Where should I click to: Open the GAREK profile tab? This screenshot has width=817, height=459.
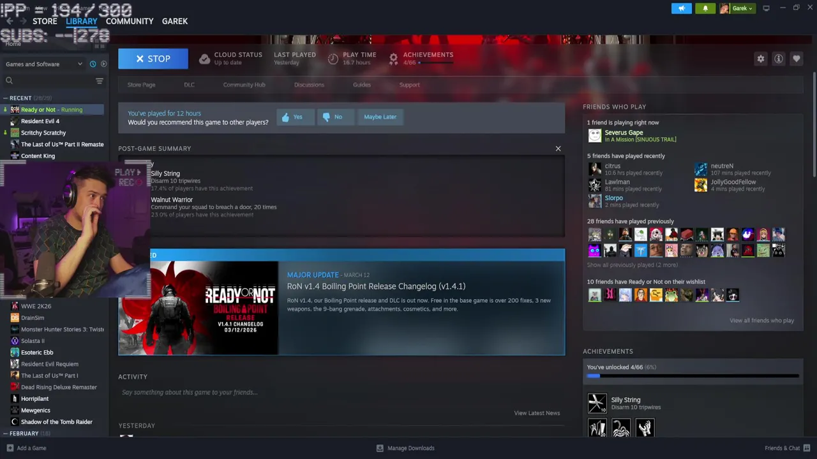[174, 21]
